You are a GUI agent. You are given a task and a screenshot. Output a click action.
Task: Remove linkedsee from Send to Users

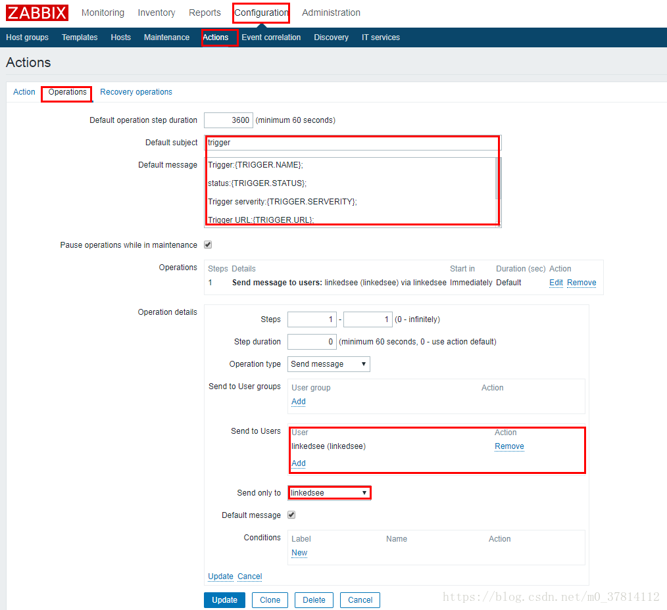click(509, 446)
